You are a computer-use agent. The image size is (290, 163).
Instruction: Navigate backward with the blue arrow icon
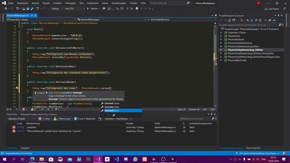pos(6,9)
